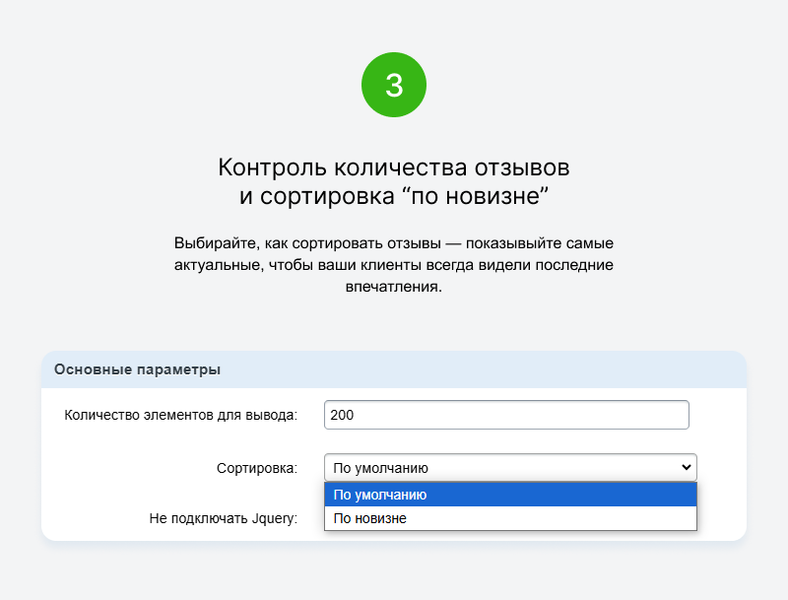Click the word впечатления in the description
The image size is (788, 600).
[393, 287]
